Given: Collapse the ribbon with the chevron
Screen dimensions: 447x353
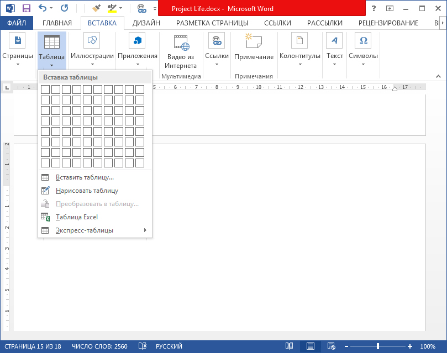Looking at the screenshot, I should click(439, 76).
